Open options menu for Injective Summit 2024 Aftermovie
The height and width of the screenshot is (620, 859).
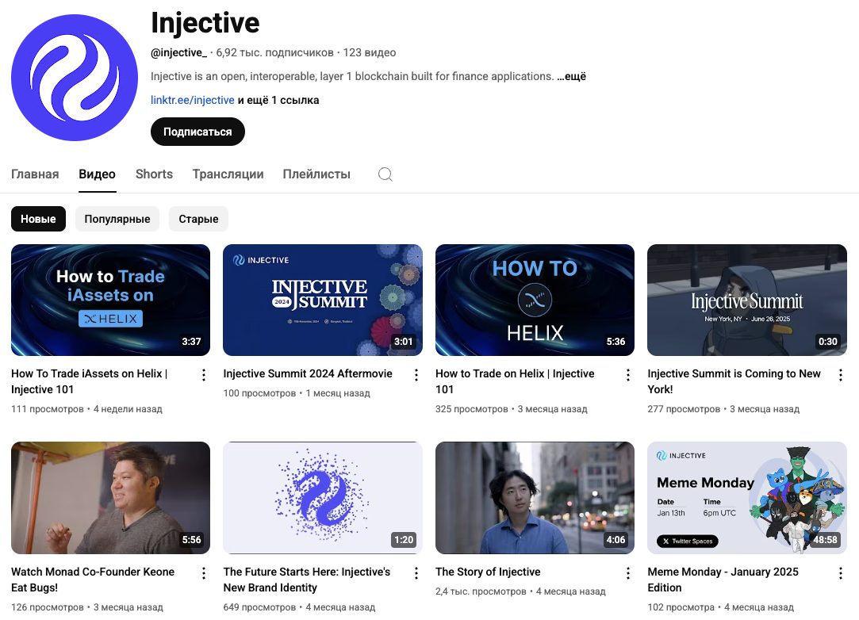[416, 375]
